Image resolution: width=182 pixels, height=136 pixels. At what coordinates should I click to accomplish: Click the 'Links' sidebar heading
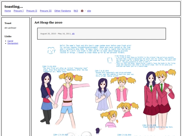click(8, 36)
